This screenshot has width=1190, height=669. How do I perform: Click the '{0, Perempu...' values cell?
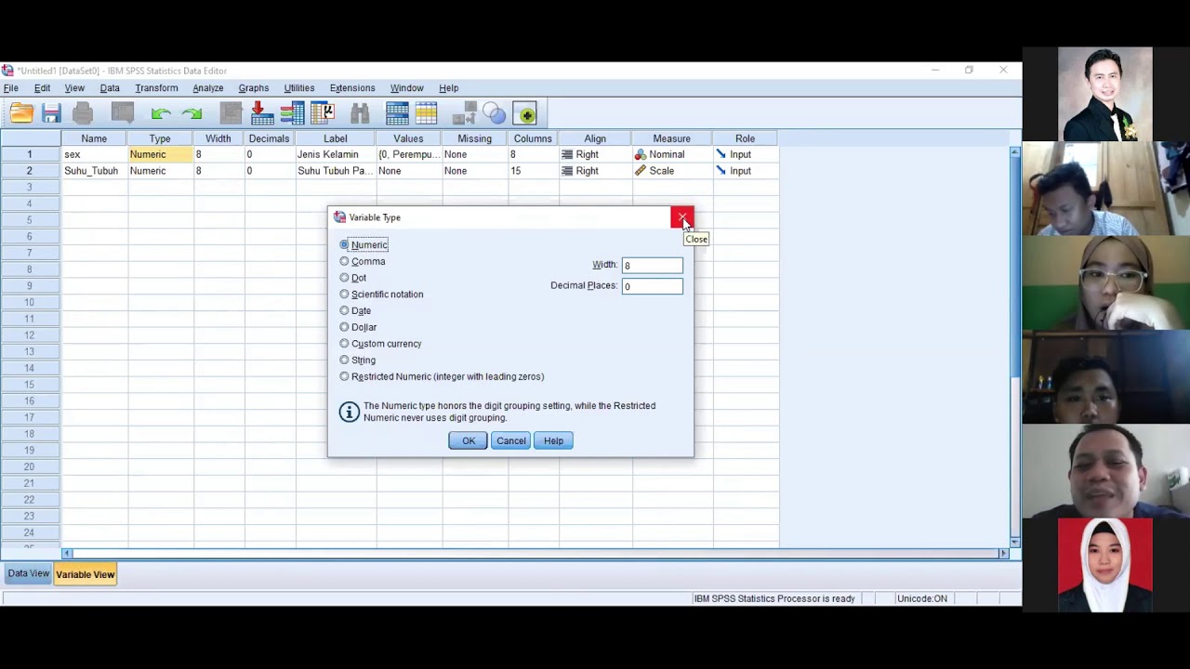pyautogui.click(x=408, y=154)
